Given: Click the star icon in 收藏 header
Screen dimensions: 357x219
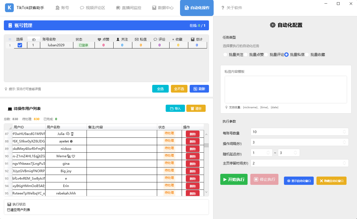Looking at the screenshot, I should 173,40.
